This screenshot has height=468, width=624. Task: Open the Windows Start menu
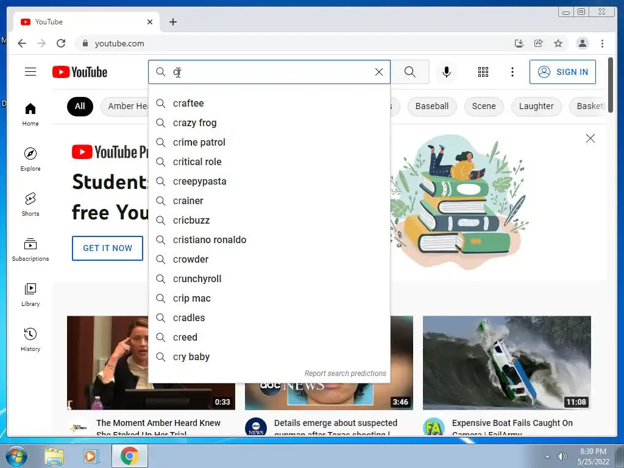pyautogui.click(x=16, y=456)
